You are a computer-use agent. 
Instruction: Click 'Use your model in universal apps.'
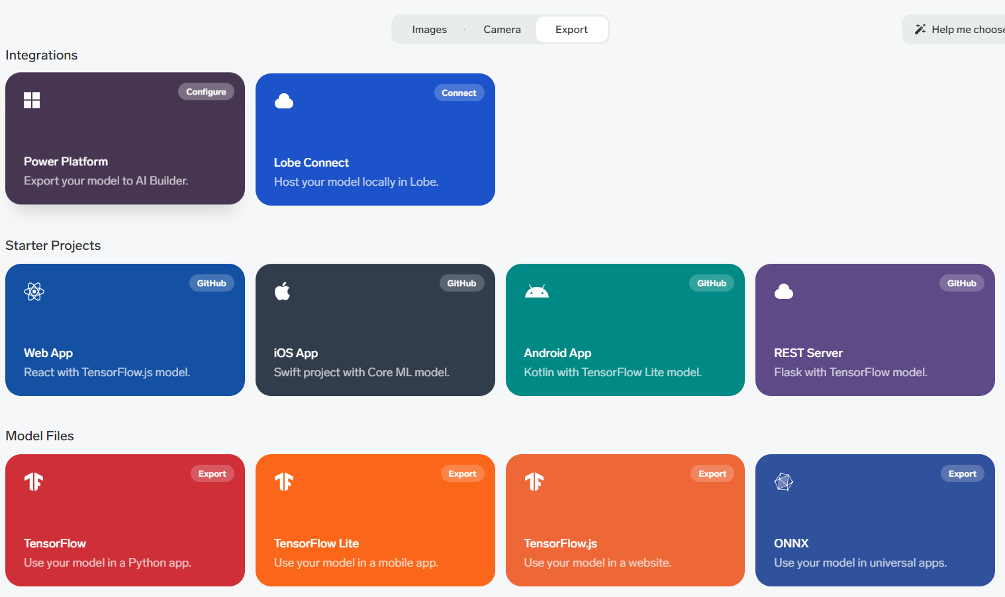pyautogui.click(x=861, y=563)
